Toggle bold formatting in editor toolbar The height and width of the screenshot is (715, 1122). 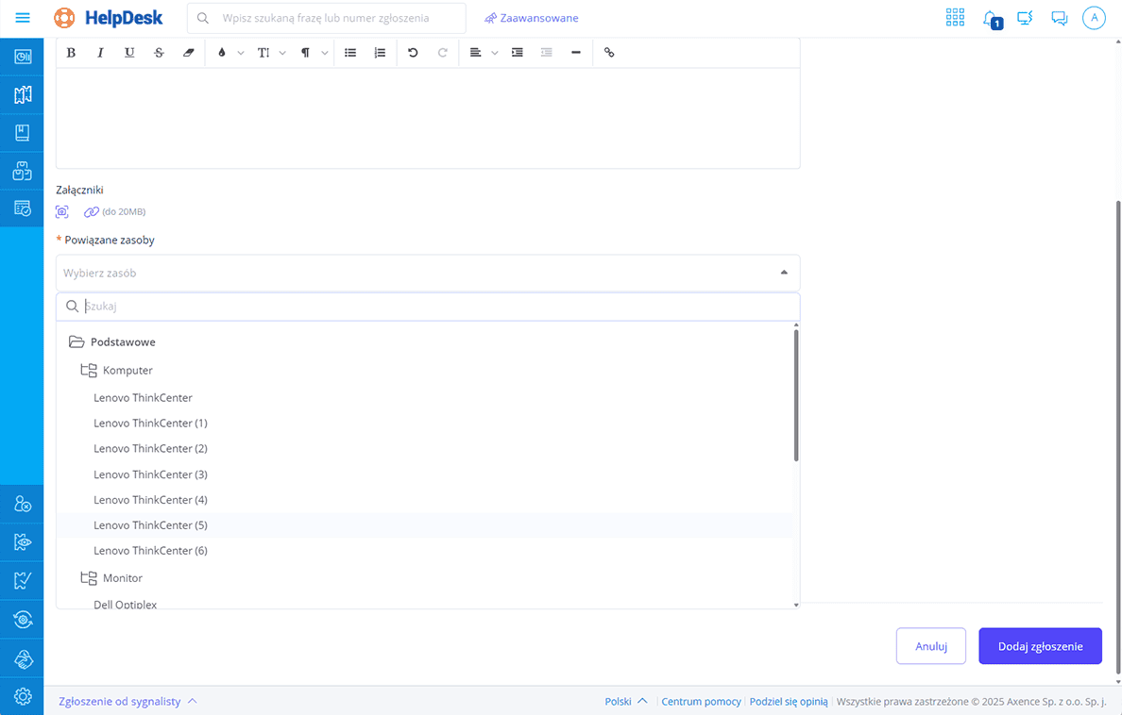(x=71, y=53)
